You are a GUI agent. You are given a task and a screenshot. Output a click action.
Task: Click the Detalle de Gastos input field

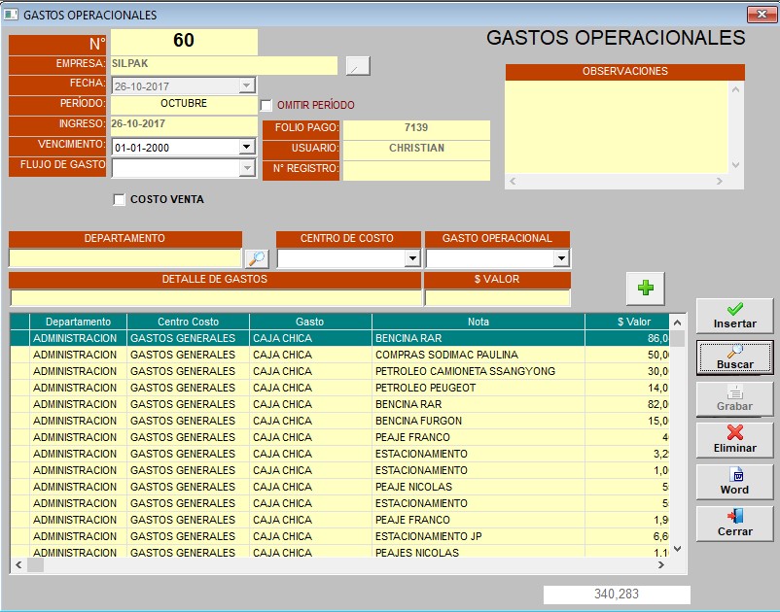tap(215, 298)
